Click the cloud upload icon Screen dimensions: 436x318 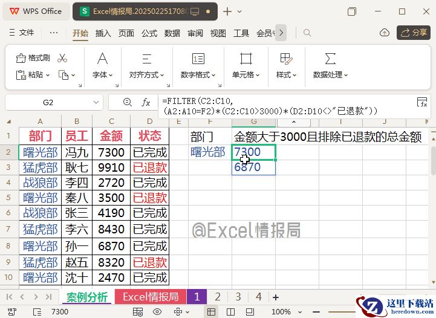point(384,33)
